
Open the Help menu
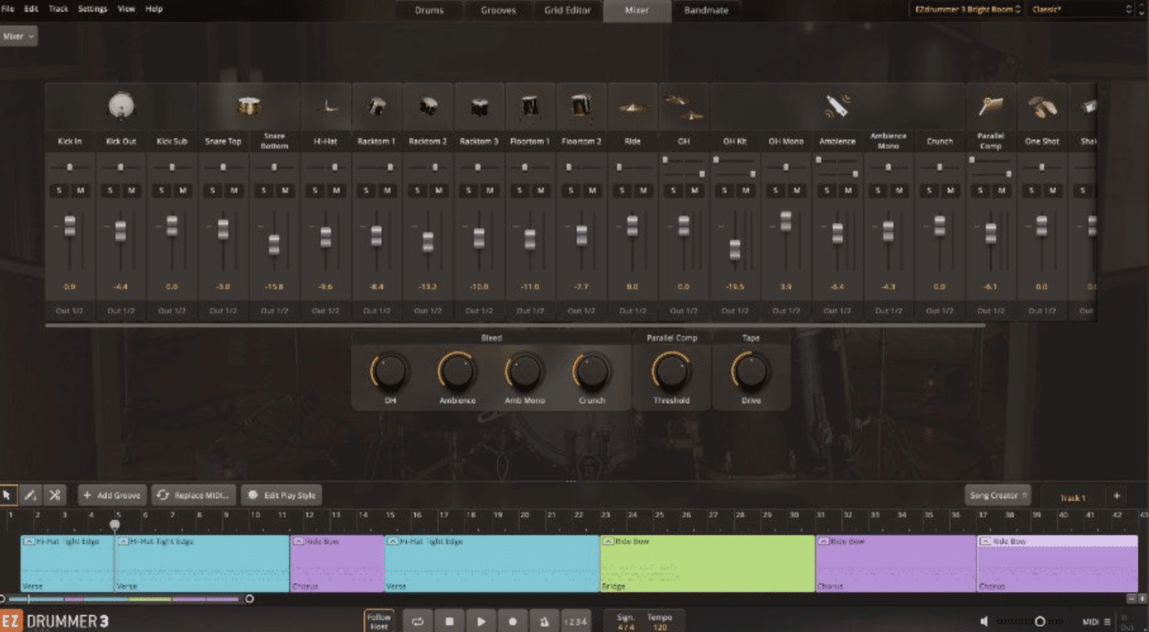click(x=154, y=9)
